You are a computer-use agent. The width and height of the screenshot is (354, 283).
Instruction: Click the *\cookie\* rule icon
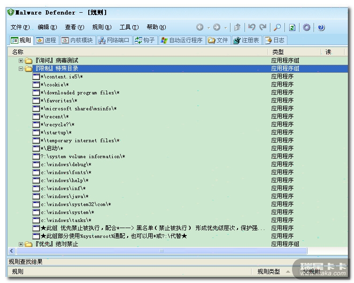(36, 84)
